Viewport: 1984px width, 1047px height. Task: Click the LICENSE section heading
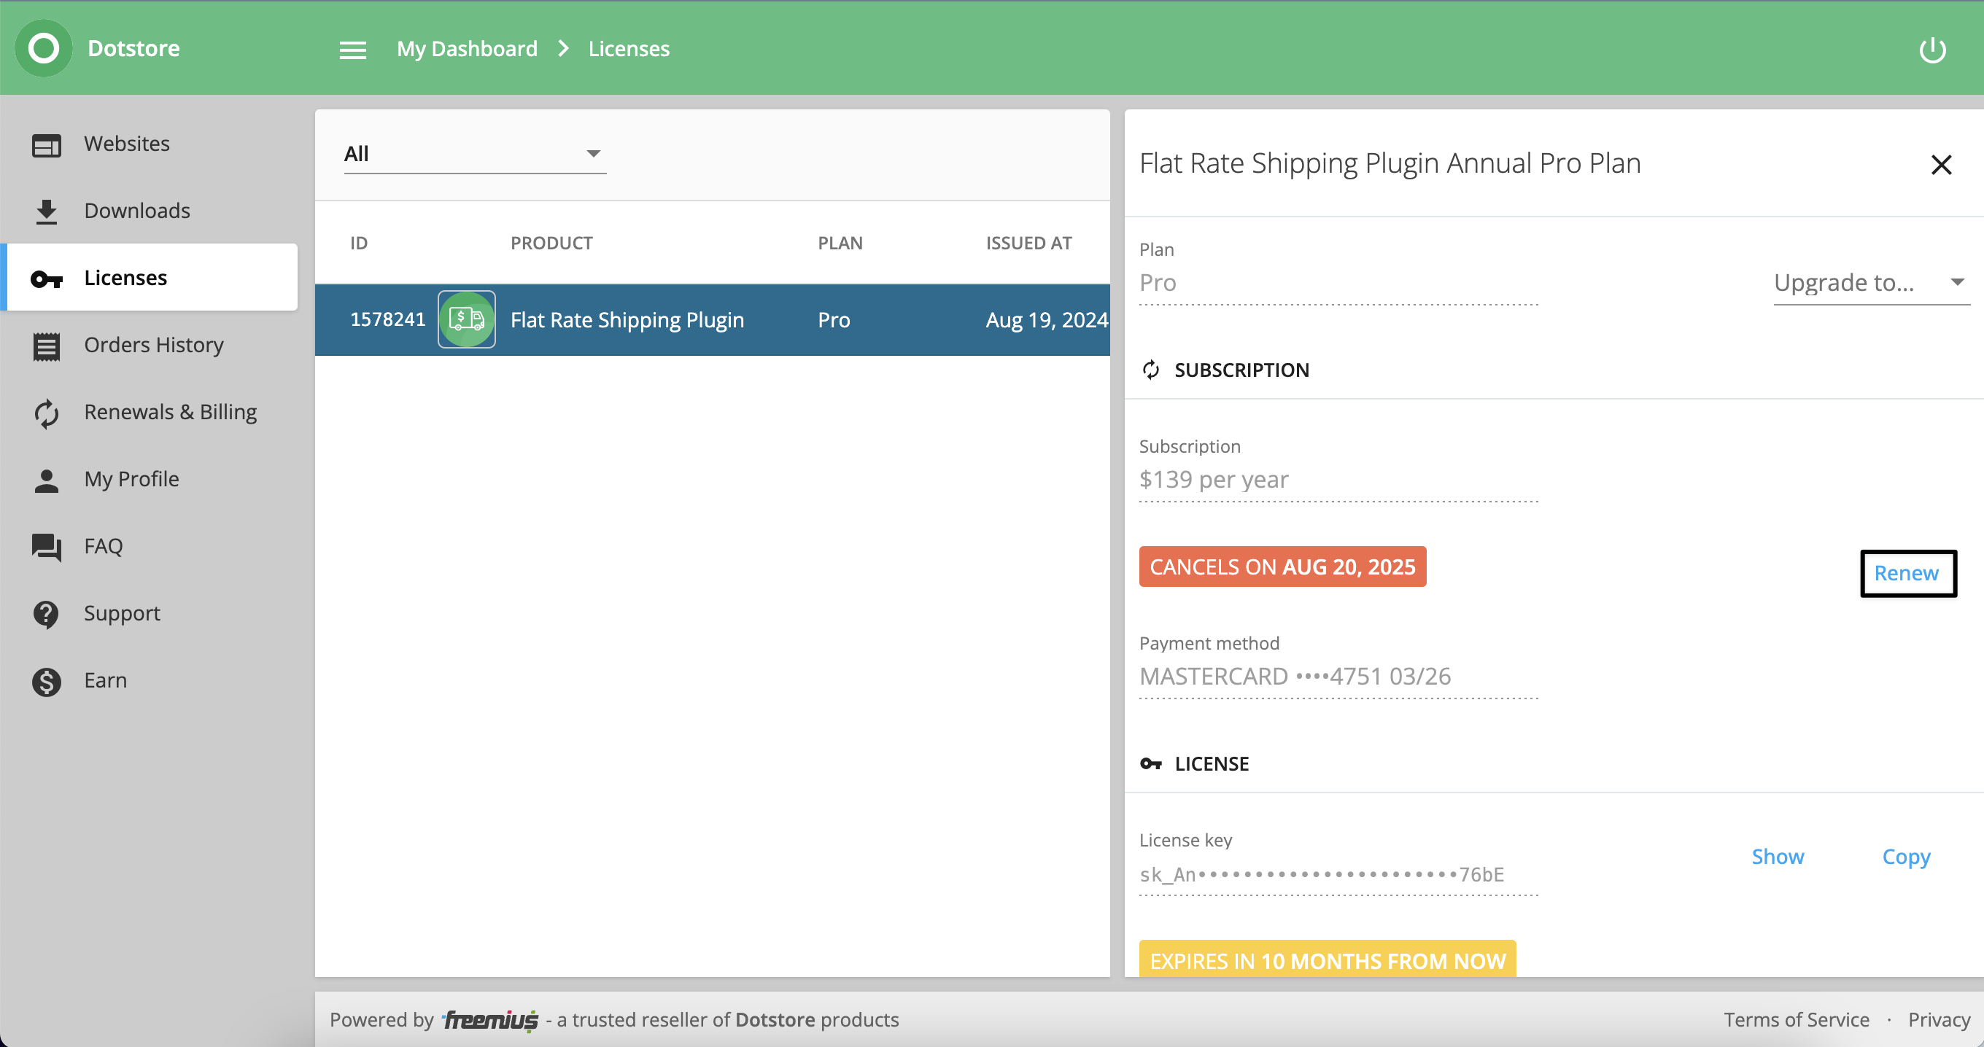[1211, 763]
